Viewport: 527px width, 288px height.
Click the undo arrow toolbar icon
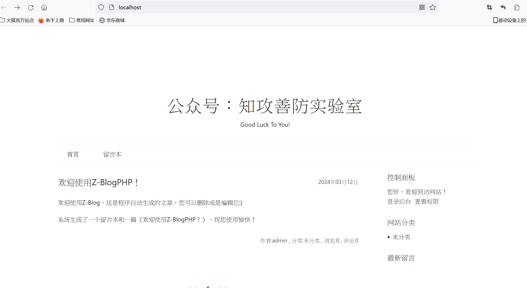(x=503, y=8)
